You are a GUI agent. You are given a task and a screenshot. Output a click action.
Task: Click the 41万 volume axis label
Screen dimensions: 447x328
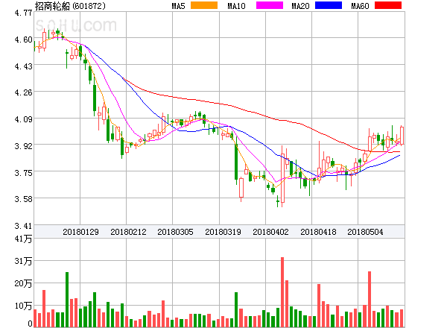[23, 239]
